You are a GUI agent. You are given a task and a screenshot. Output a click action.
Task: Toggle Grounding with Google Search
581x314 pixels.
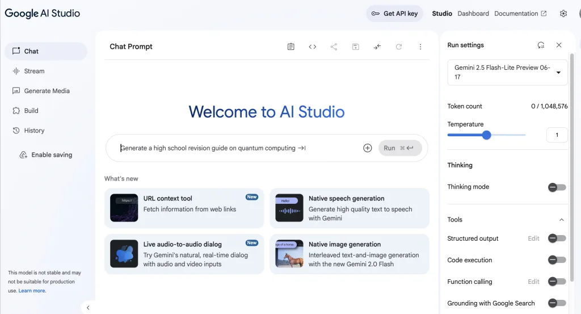click(557, 303)
